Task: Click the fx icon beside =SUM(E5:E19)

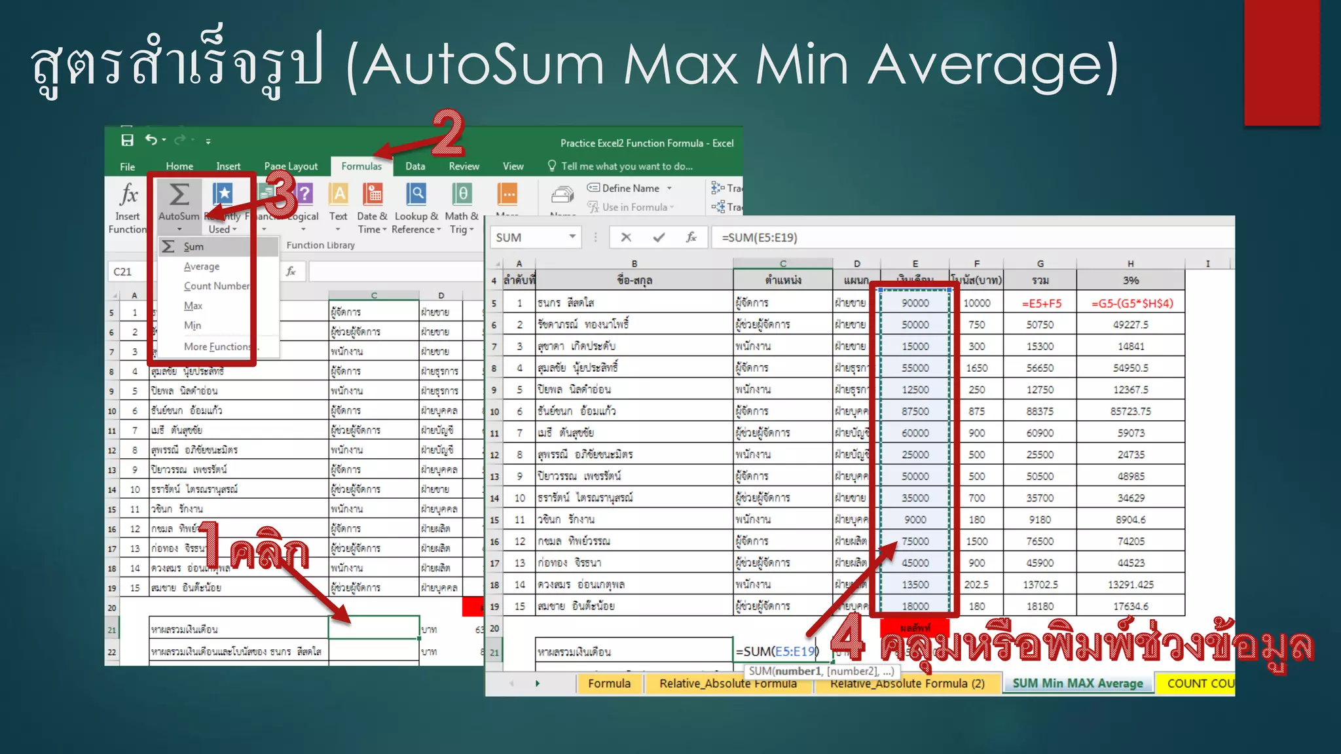Action: 691,237
